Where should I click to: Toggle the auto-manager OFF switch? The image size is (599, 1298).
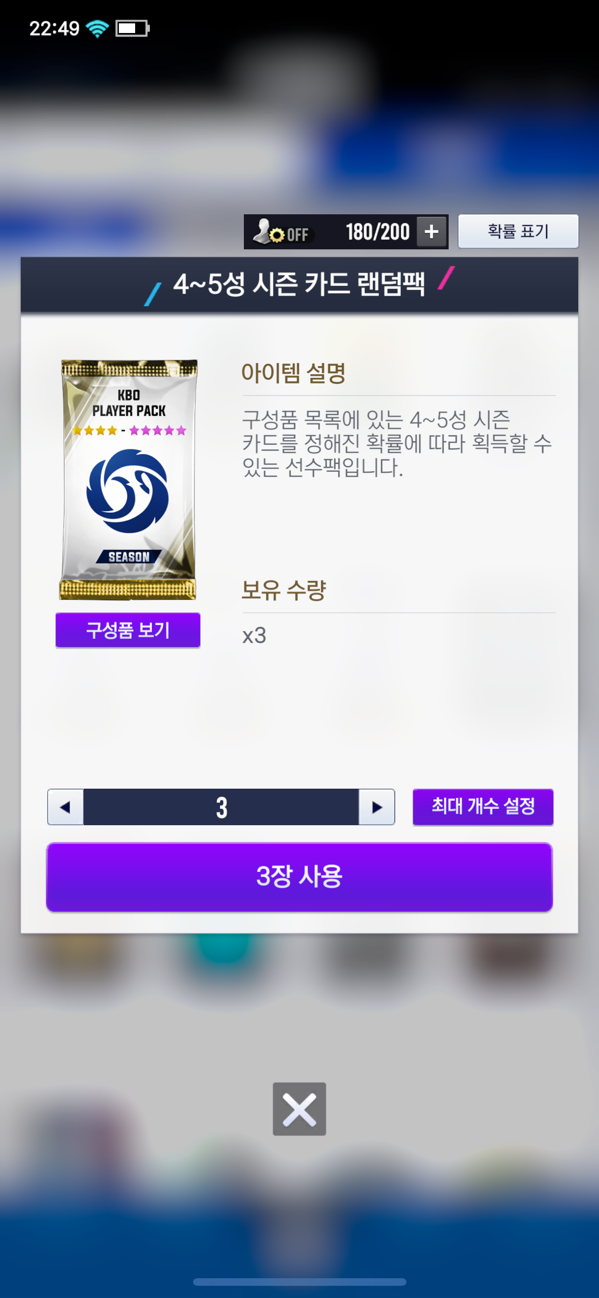coord(282,233)
